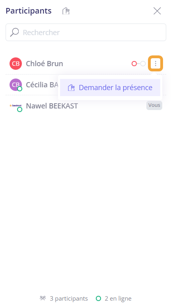
Task: Select Chloé Brun participant name
Action: 45,64
